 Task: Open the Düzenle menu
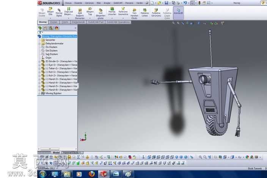[x=78, y=3]
